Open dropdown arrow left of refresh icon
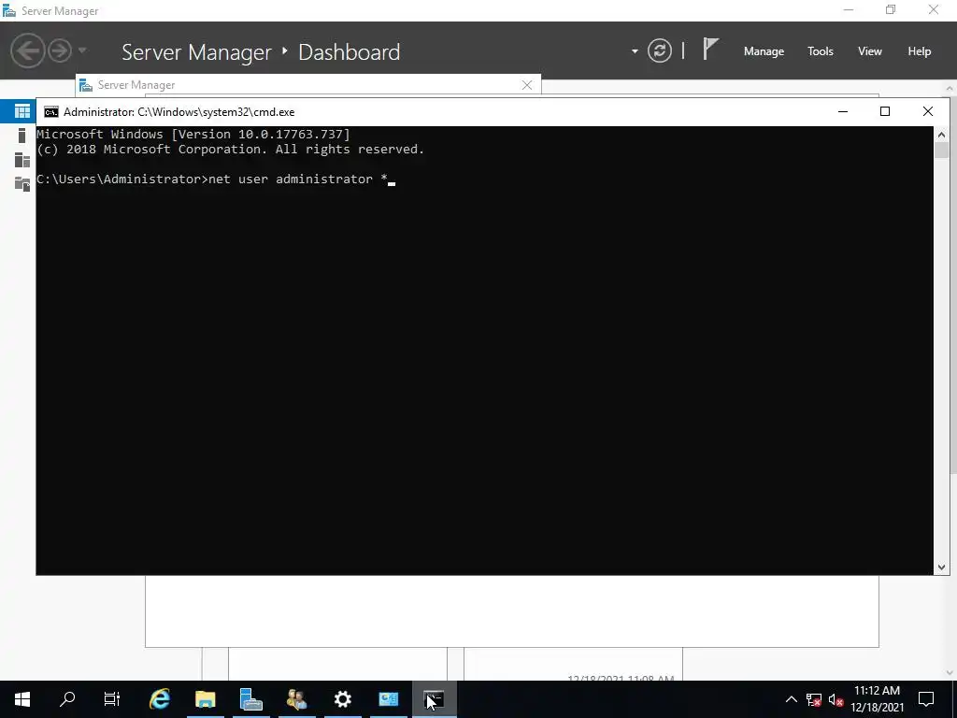The image size is (957, 718). tap(635, 51)
